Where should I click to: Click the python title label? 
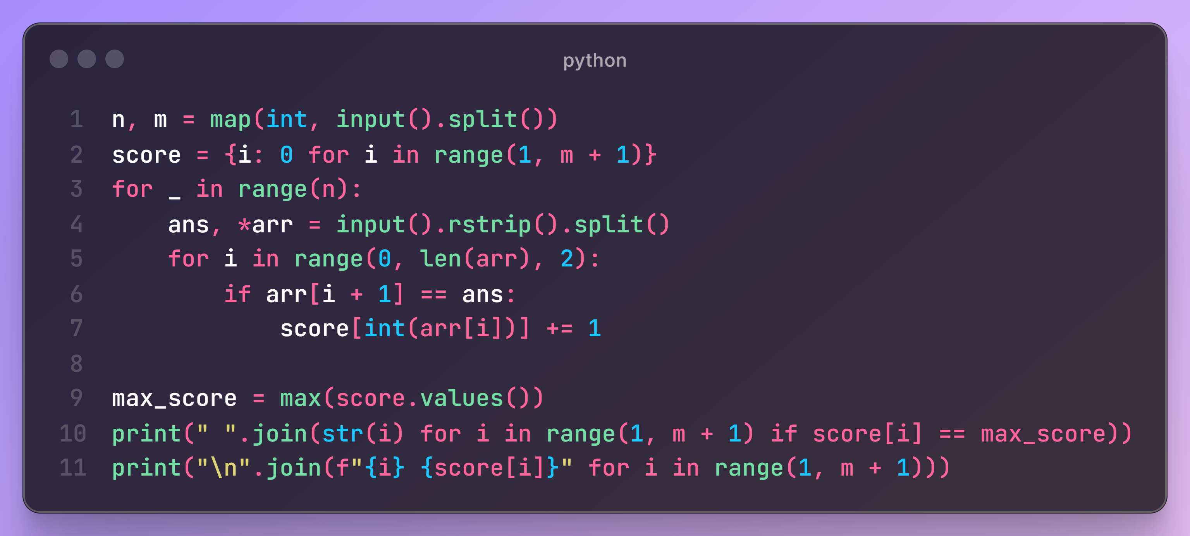[x=595, y=60]
